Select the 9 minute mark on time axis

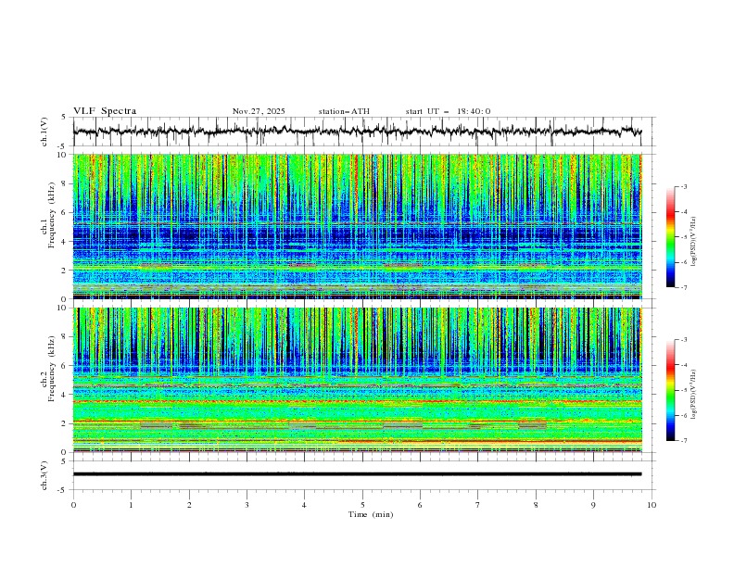click(594, 505)
